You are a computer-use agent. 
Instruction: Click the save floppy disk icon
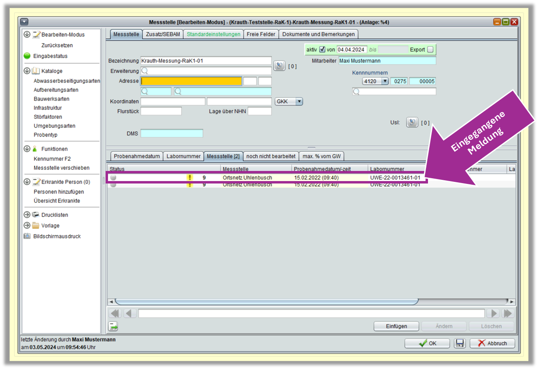tap(460, 343)
